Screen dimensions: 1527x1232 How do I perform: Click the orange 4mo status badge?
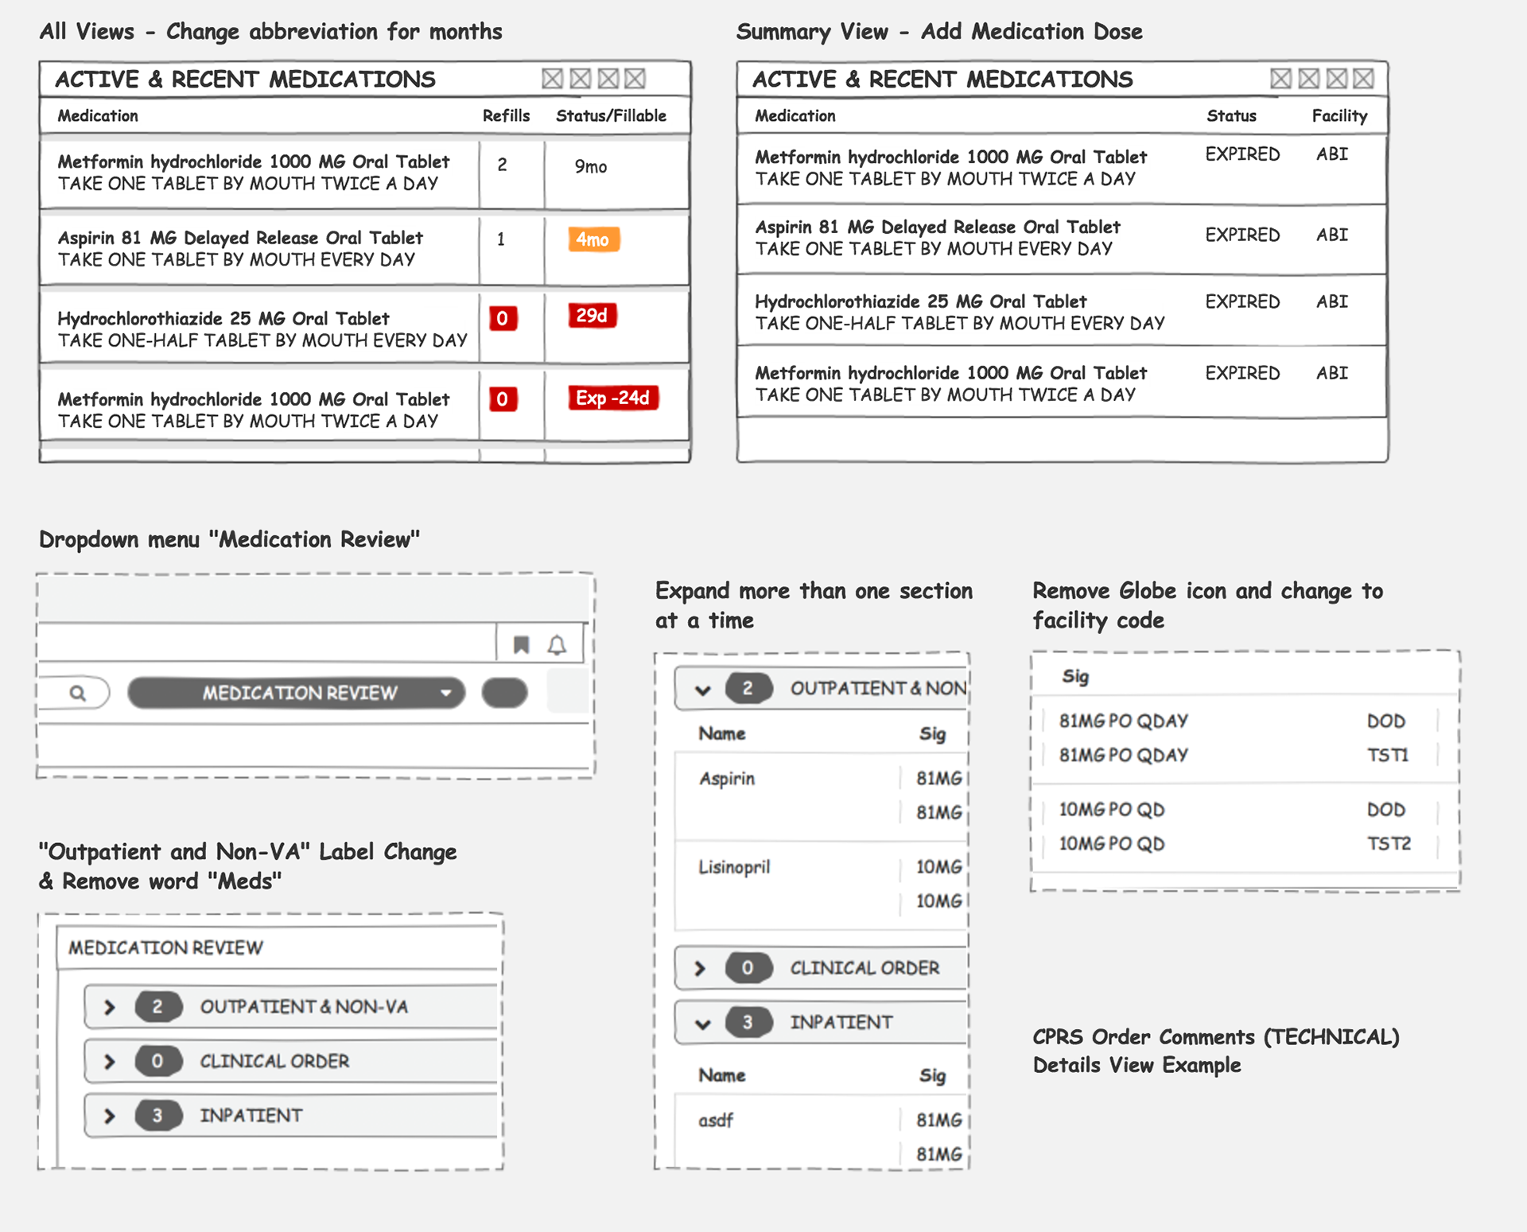(593, 239)
